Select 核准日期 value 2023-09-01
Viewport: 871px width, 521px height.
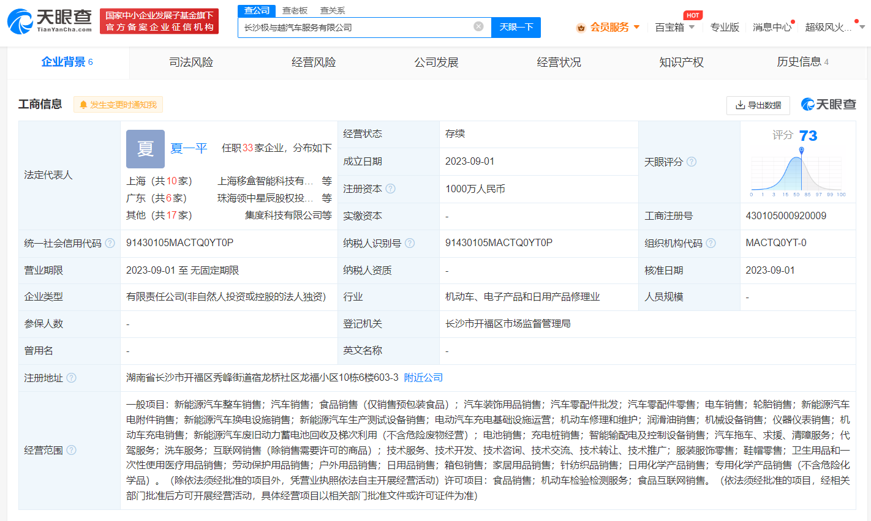click(770, 270)
